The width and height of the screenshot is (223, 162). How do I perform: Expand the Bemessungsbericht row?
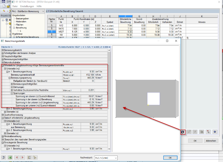[3, 50]
